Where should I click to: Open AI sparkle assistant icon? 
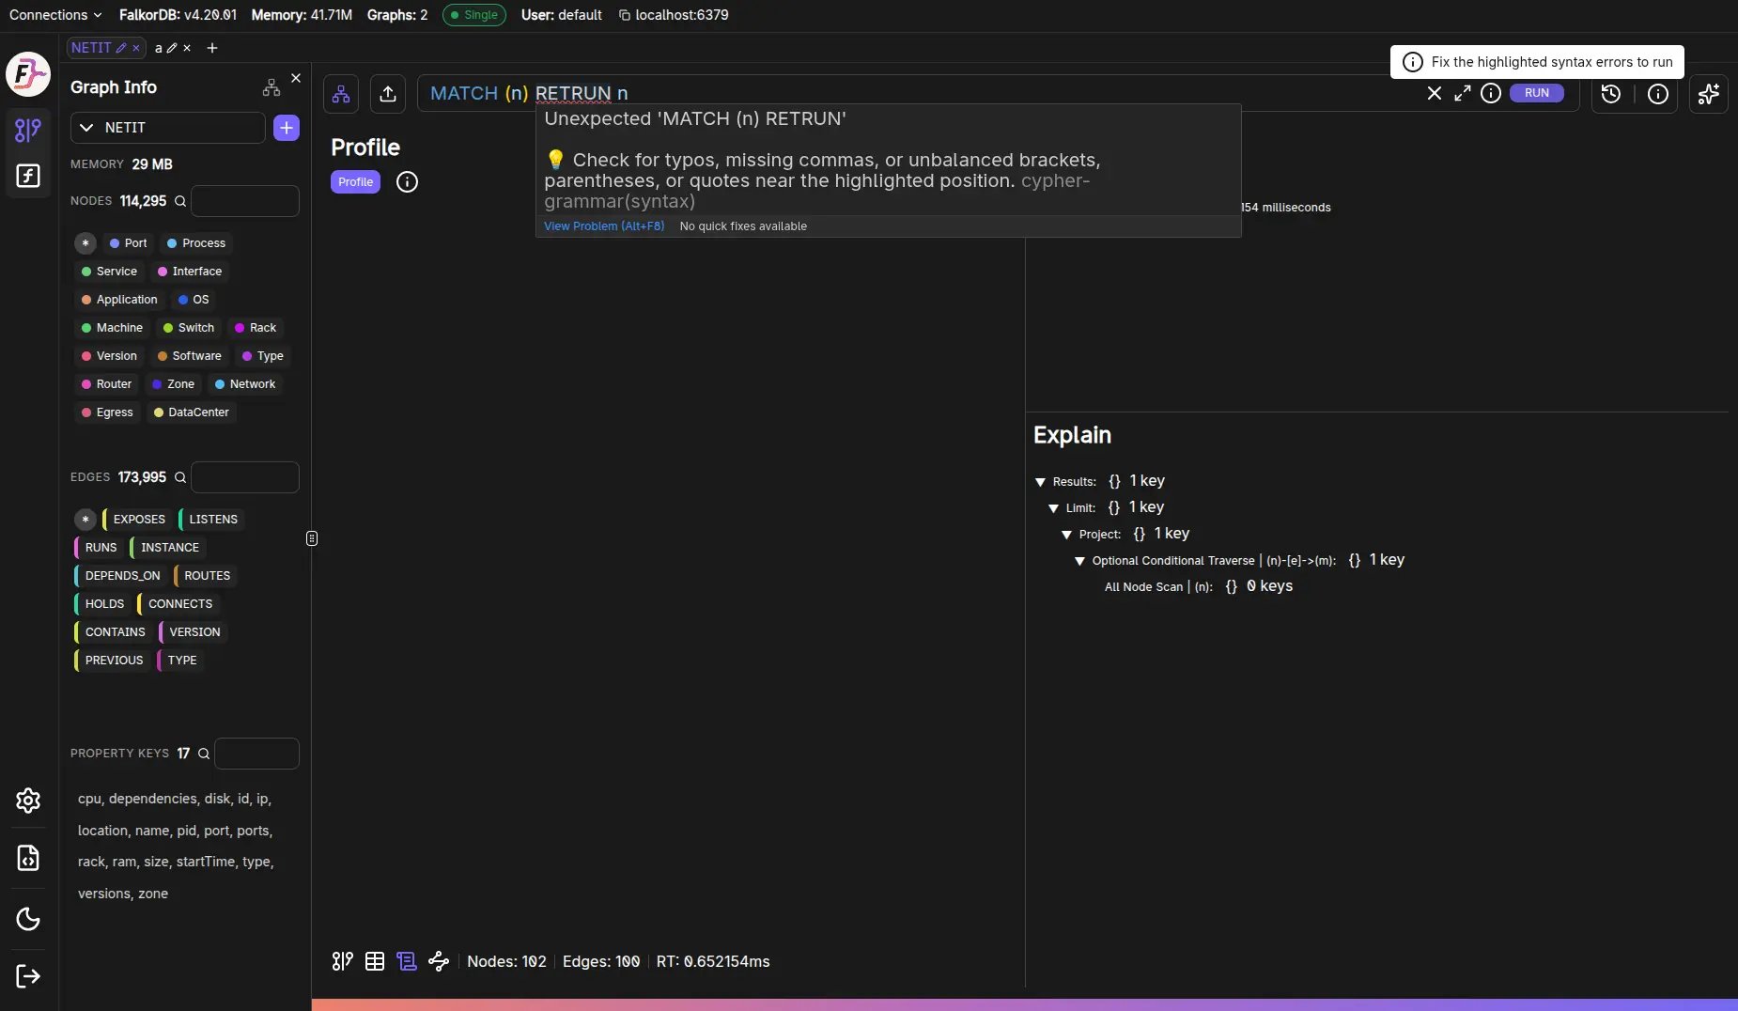tap(1709, 93)
